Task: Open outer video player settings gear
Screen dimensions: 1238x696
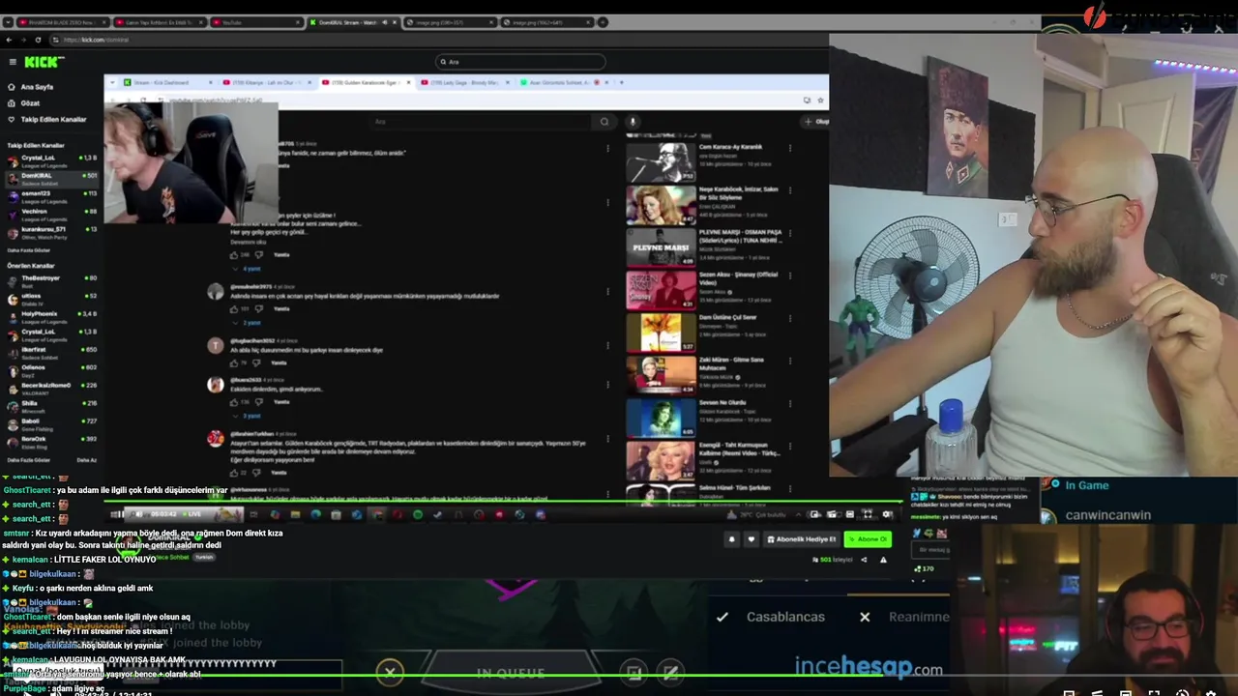Action: pos(1210,692)
